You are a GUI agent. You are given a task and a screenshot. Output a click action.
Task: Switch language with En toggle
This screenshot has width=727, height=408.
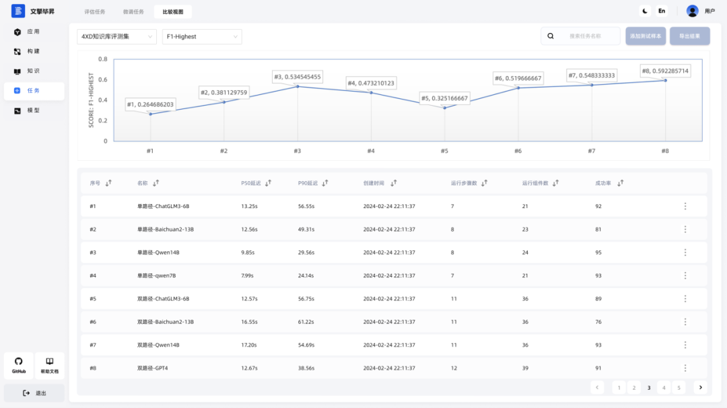tap(662, 11)
